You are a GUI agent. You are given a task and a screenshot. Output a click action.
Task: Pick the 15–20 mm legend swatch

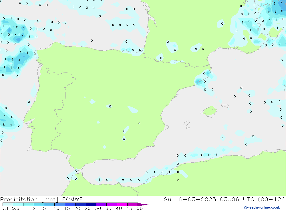70,204
